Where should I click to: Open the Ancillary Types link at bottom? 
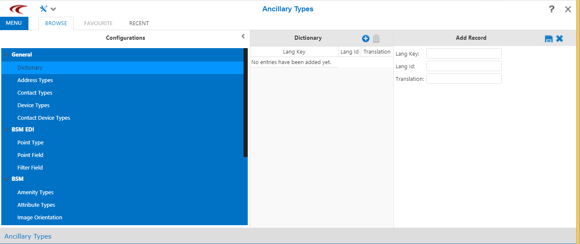28,236
